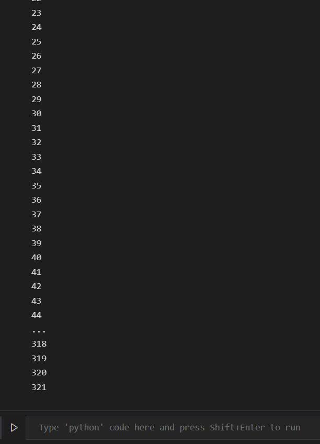Viewport: 320px width, 444px height.
Task: Open collapsed output between 44 and 318
Action: (39, 330)
